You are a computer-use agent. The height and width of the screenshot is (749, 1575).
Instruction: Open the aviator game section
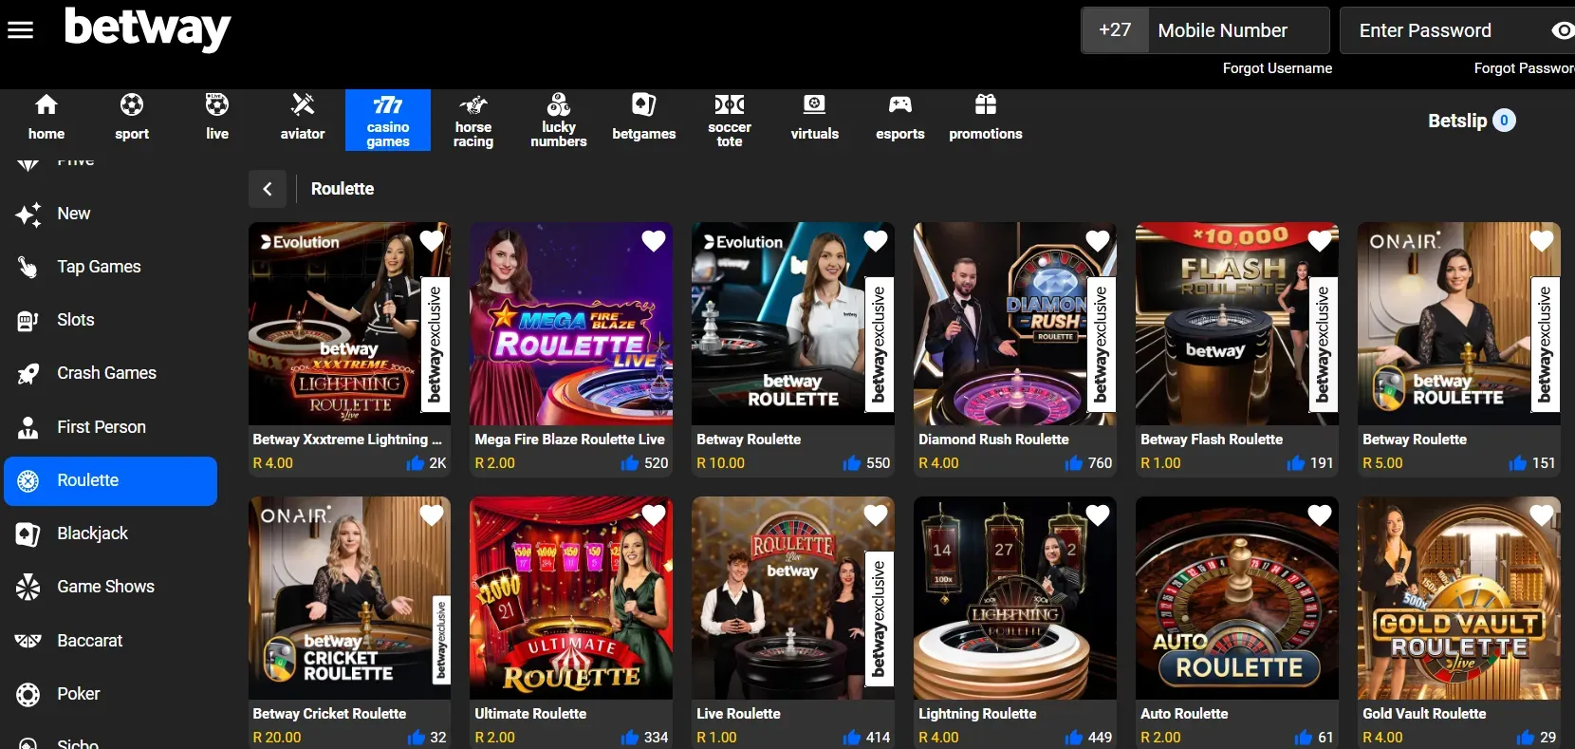303,119
